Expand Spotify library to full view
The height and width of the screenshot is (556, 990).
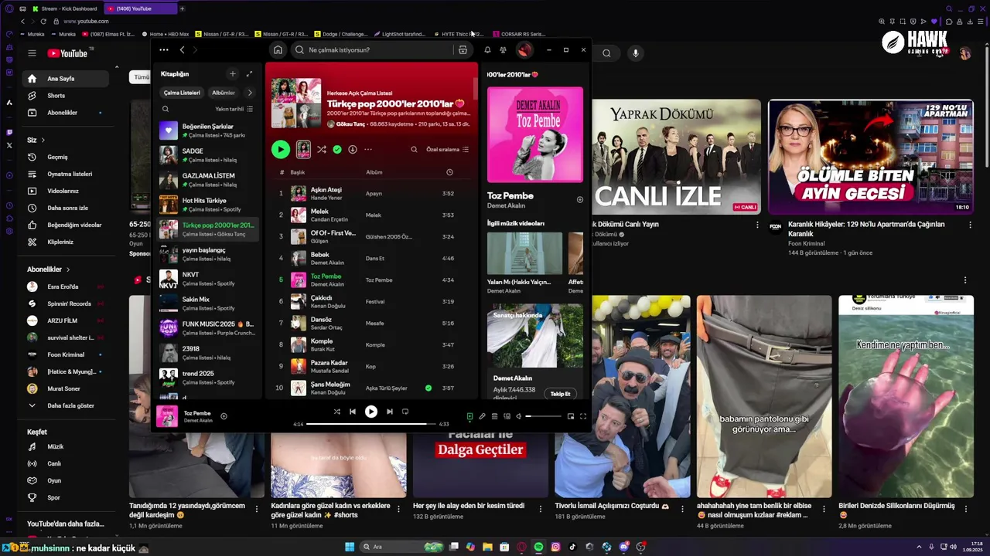(249, 74)
